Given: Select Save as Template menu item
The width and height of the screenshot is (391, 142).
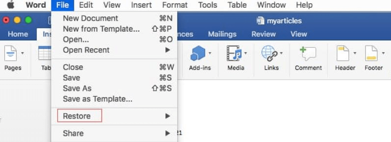Looking at the screenshot, I should [x=97, y=99].
